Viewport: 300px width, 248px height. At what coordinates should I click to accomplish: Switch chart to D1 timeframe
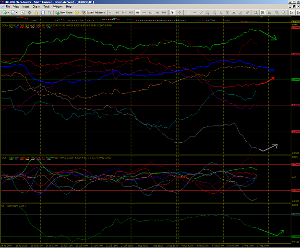[x=151, y=12]
